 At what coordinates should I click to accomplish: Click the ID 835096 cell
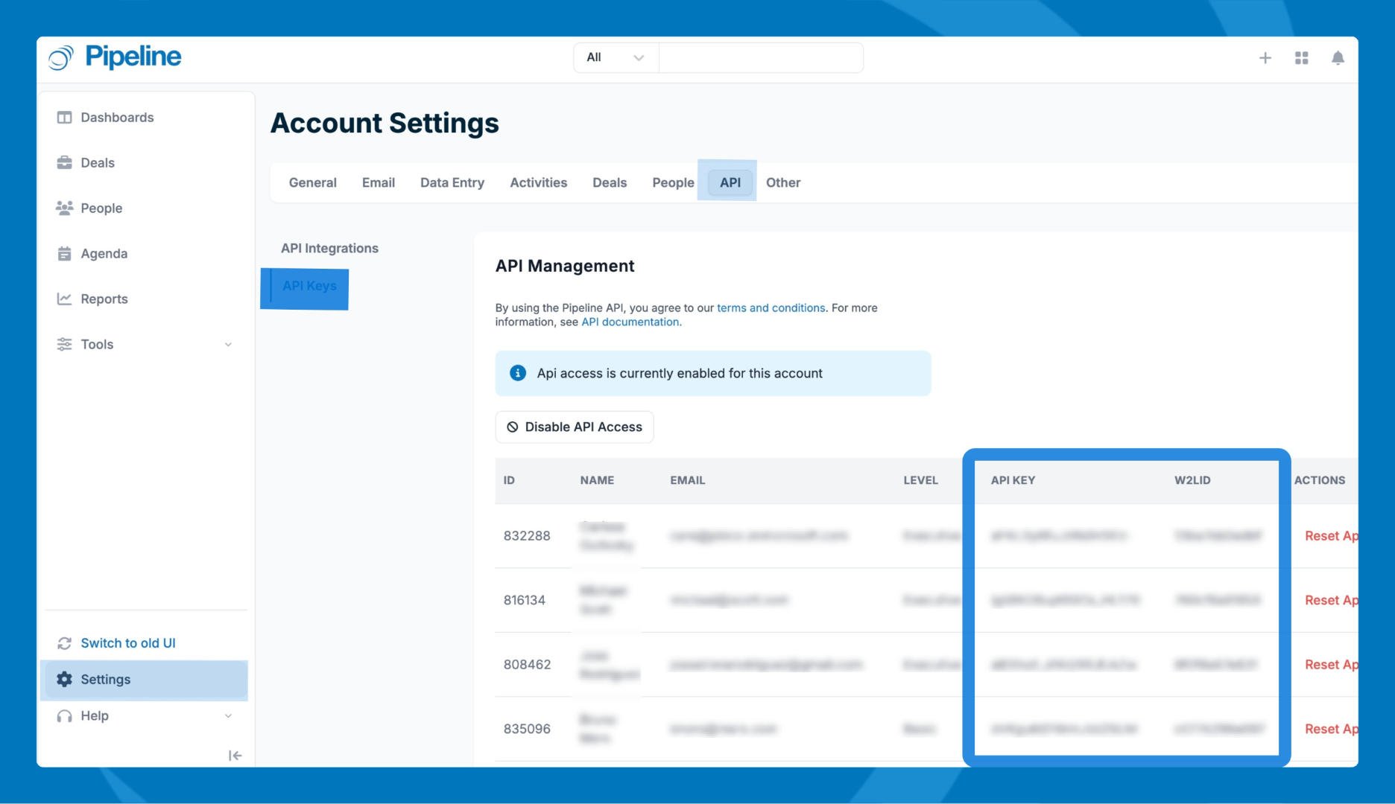(x=527, y=729)
